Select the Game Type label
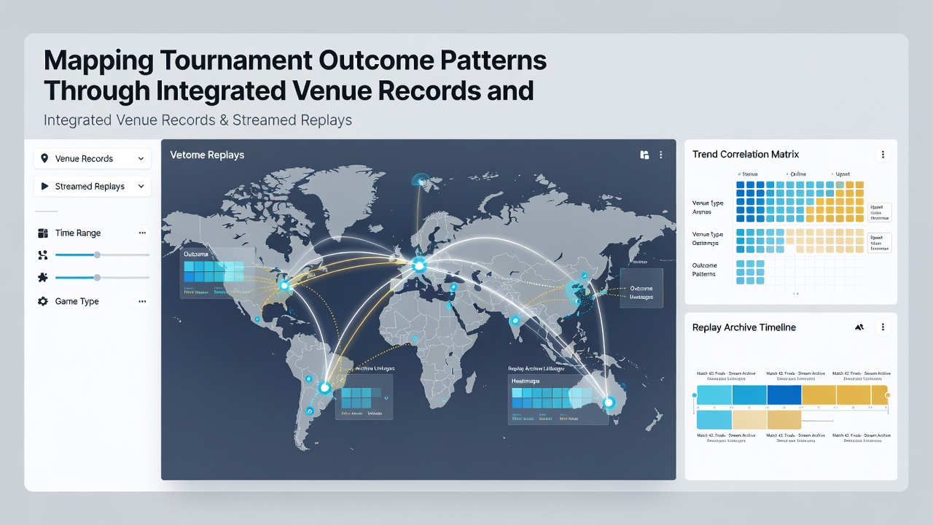 77,301
